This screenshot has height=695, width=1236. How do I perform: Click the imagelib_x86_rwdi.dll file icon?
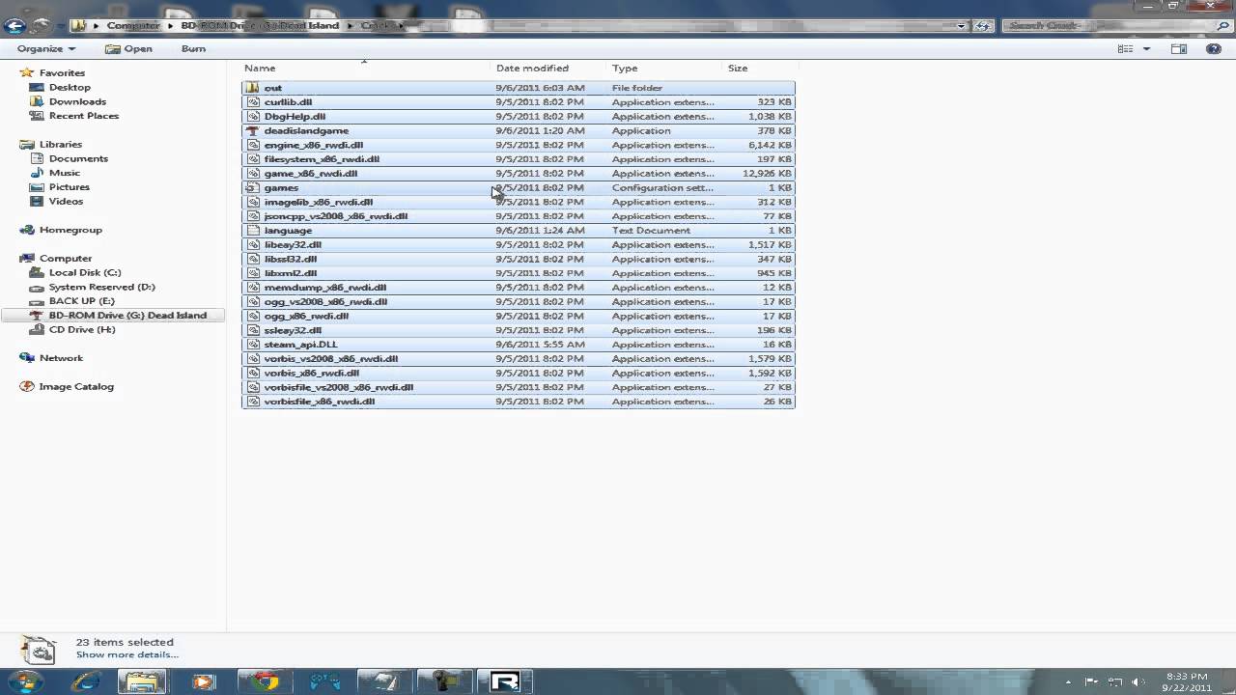253,202
